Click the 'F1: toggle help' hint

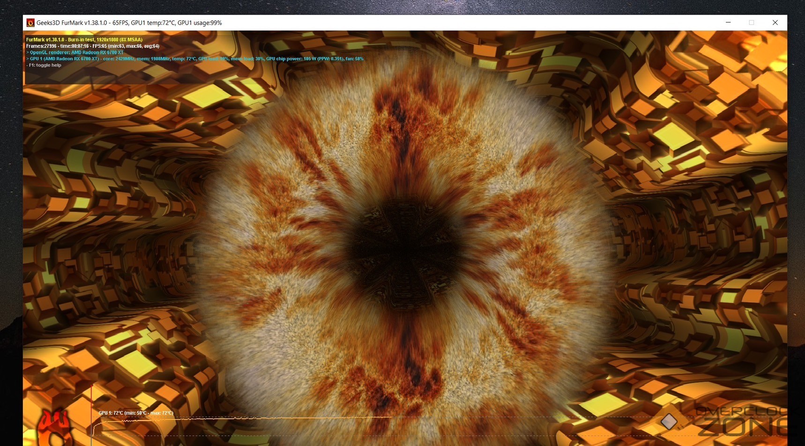tap(44, 65)
